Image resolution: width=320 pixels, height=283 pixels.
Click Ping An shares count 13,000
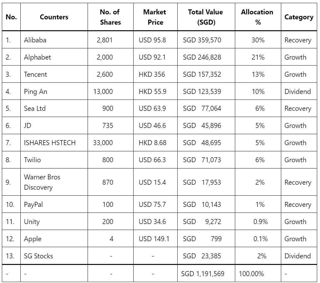coord(103,91)
